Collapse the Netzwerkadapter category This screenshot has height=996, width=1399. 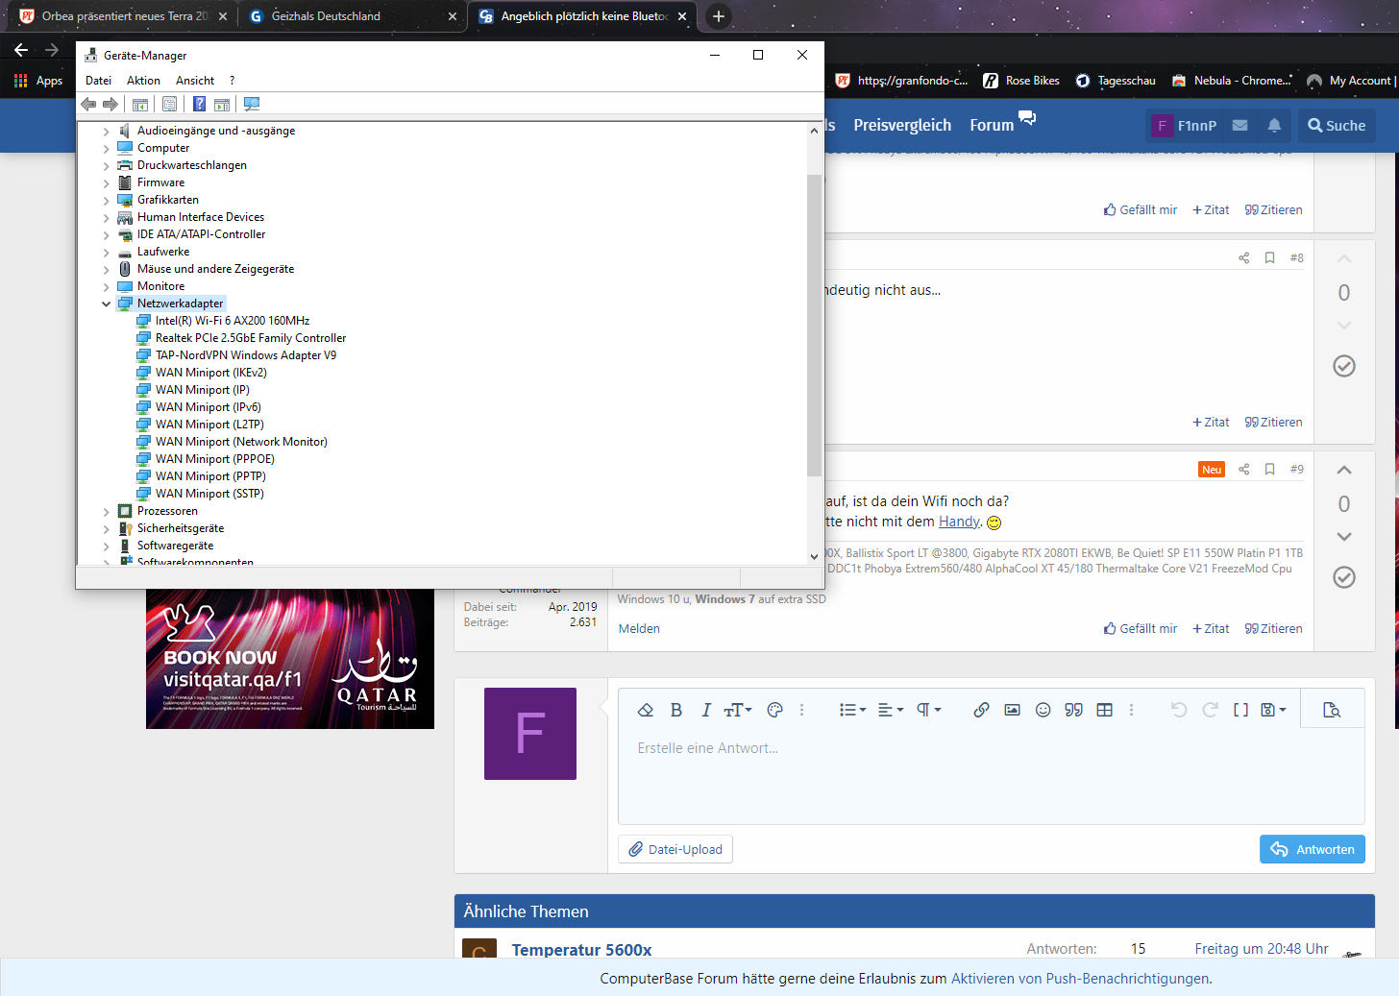pyautogui.click(x=106, y=303)
